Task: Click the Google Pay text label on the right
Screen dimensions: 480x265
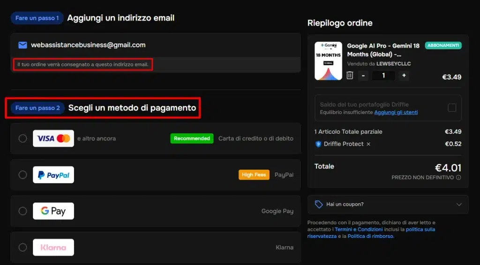Action: pyautogui.click(x=277, y=211)
